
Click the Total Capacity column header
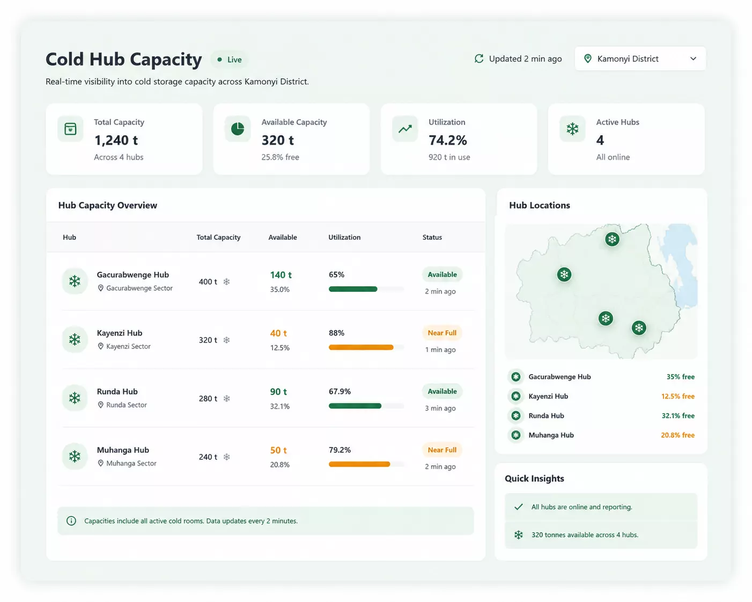(218, 237)
